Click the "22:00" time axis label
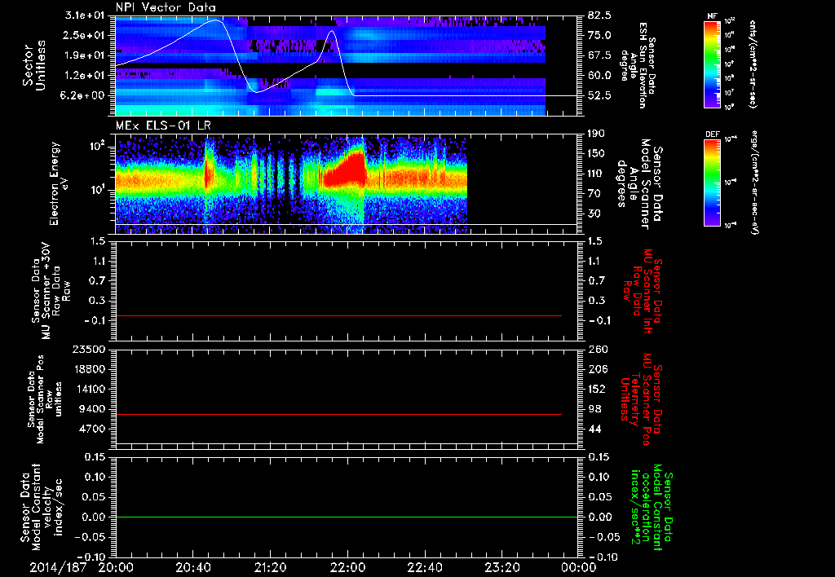This screenshot has height=577, width=835. 347,567
